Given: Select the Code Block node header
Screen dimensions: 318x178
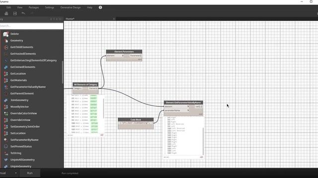Looking at the screenshot, I should coord(136,120).
